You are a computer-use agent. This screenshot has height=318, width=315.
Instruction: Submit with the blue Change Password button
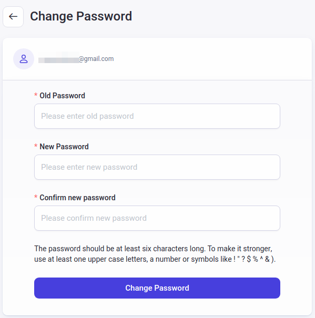pyautogui.click(x=157, y=288)
